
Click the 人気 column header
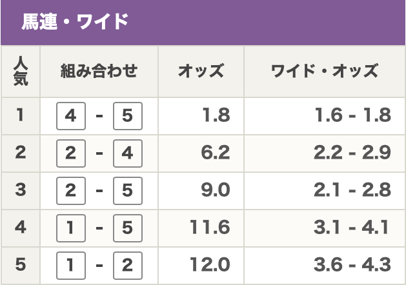pyautogui.click(x=20, y=72)
